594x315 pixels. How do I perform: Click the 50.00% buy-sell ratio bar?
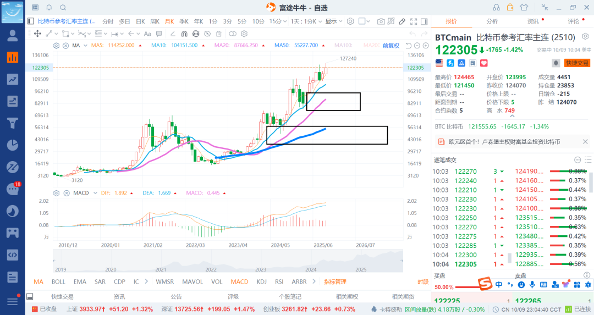(468, 287)
